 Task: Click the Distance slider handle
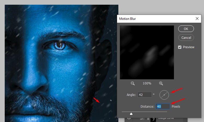click(131, 114)
